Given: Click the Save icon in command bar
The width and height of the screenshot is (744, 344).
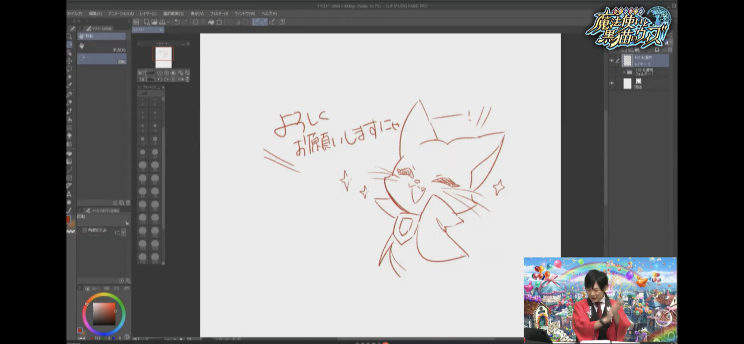Looking at the screenshot, I should [x=162, y=22].
